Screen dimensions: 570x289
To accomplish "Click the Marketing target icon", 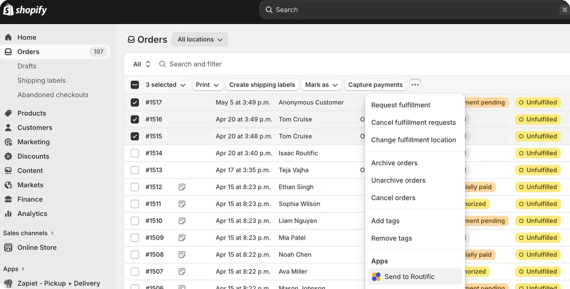I will pos(8,142).
